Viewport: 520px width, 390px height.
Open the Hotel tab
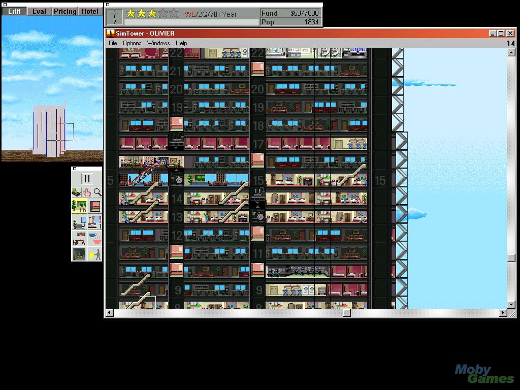[x=90, y=11]
